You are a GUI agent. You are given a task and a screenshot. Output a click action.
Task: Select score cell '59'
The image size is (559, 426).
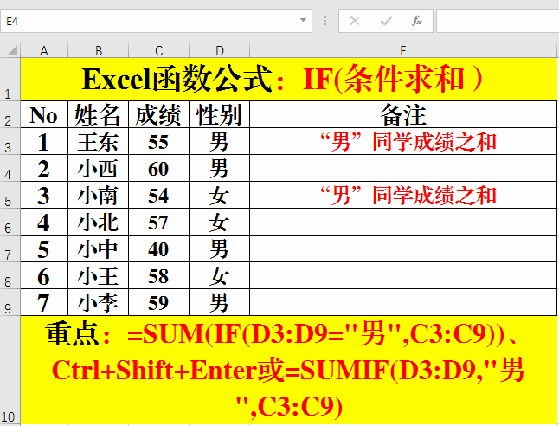tap(158, 302)
